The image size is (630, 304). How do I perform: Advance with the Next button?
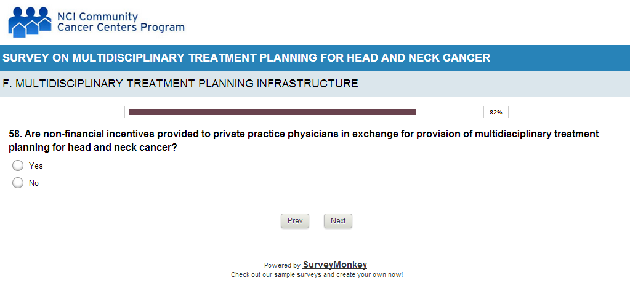tap(338, 221)
